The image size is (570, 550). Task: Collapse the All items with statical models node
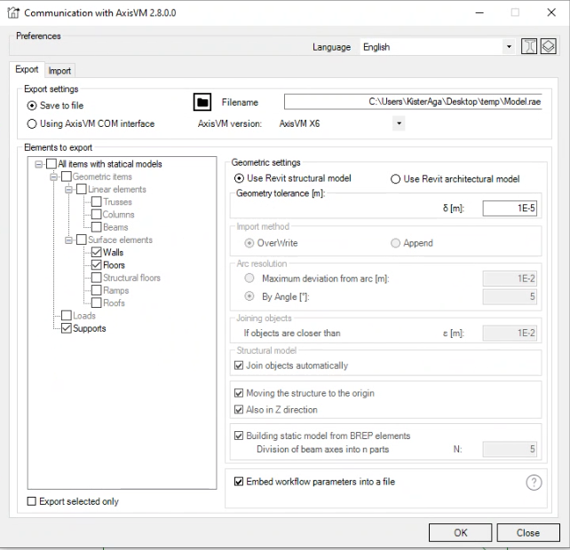pyautogui.click(x=38, y=164)
